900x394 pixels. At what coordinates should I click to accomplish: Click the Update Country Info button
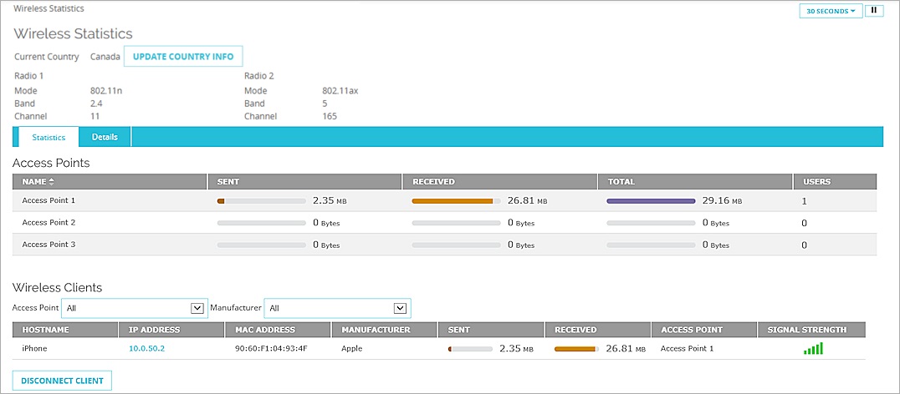tap(183, 57)
